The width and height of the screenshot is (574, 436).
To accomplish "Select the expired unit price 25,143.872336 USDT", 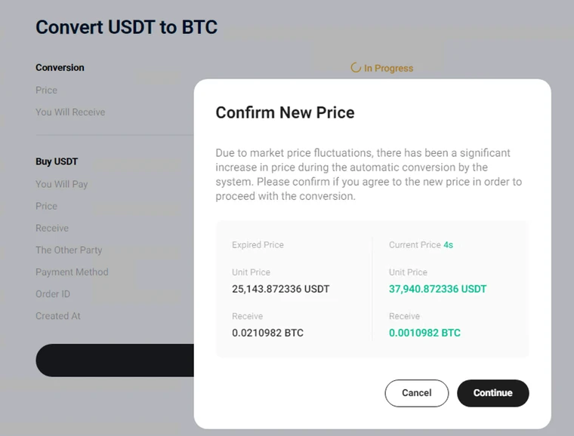I will (281, 289).
